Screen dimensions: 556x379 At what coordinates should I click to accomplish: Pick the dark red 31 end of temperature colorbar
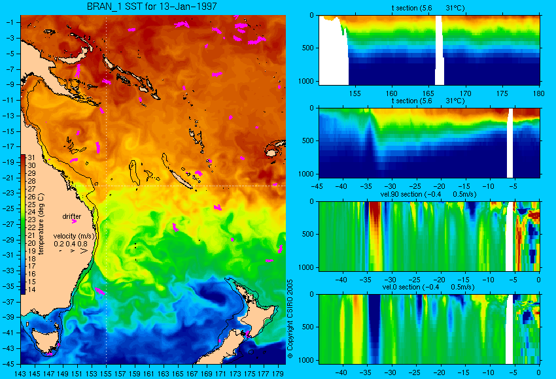point(23,157)
